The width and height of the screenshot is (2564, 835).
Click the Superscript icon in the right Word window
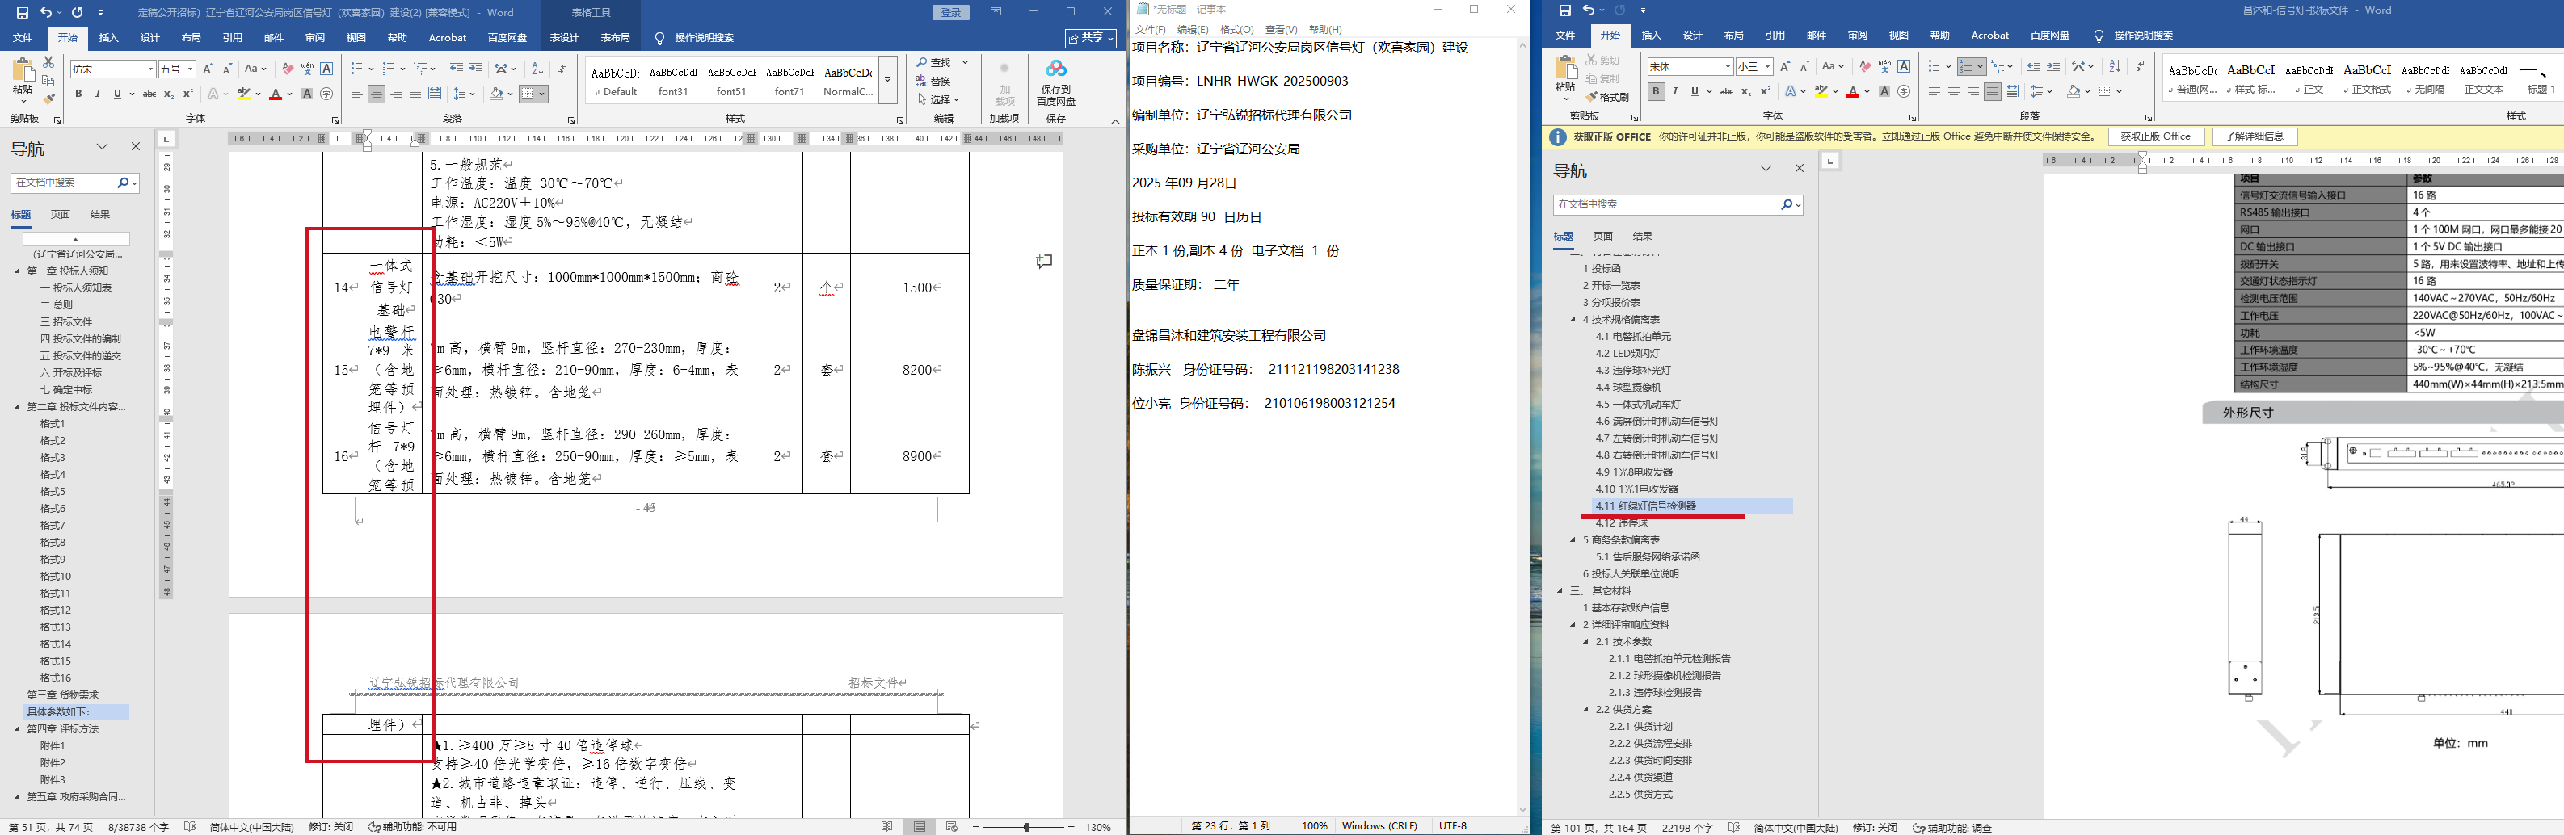pos(1766,91)
